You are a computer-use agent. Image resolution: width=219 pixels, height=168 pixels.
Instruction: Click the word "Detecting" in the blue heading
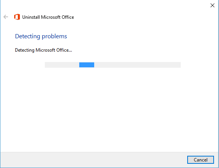point(28,36)
